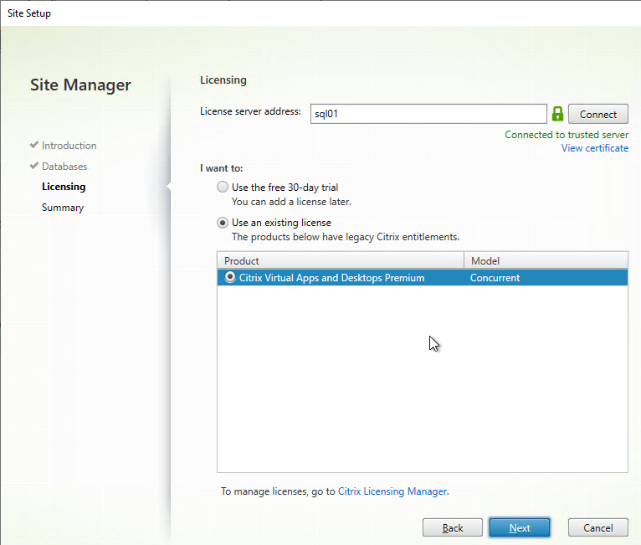
Task: Click the checkmark beside Introduction
Action: coord(34,145)
